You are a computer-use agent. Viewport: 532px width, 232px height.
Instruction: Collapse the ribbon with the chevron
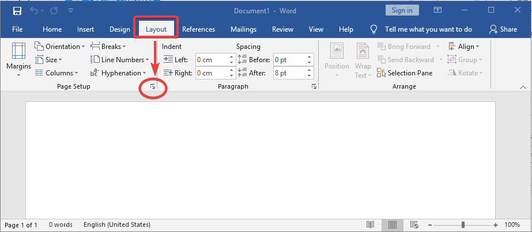(x=523, y=88)
